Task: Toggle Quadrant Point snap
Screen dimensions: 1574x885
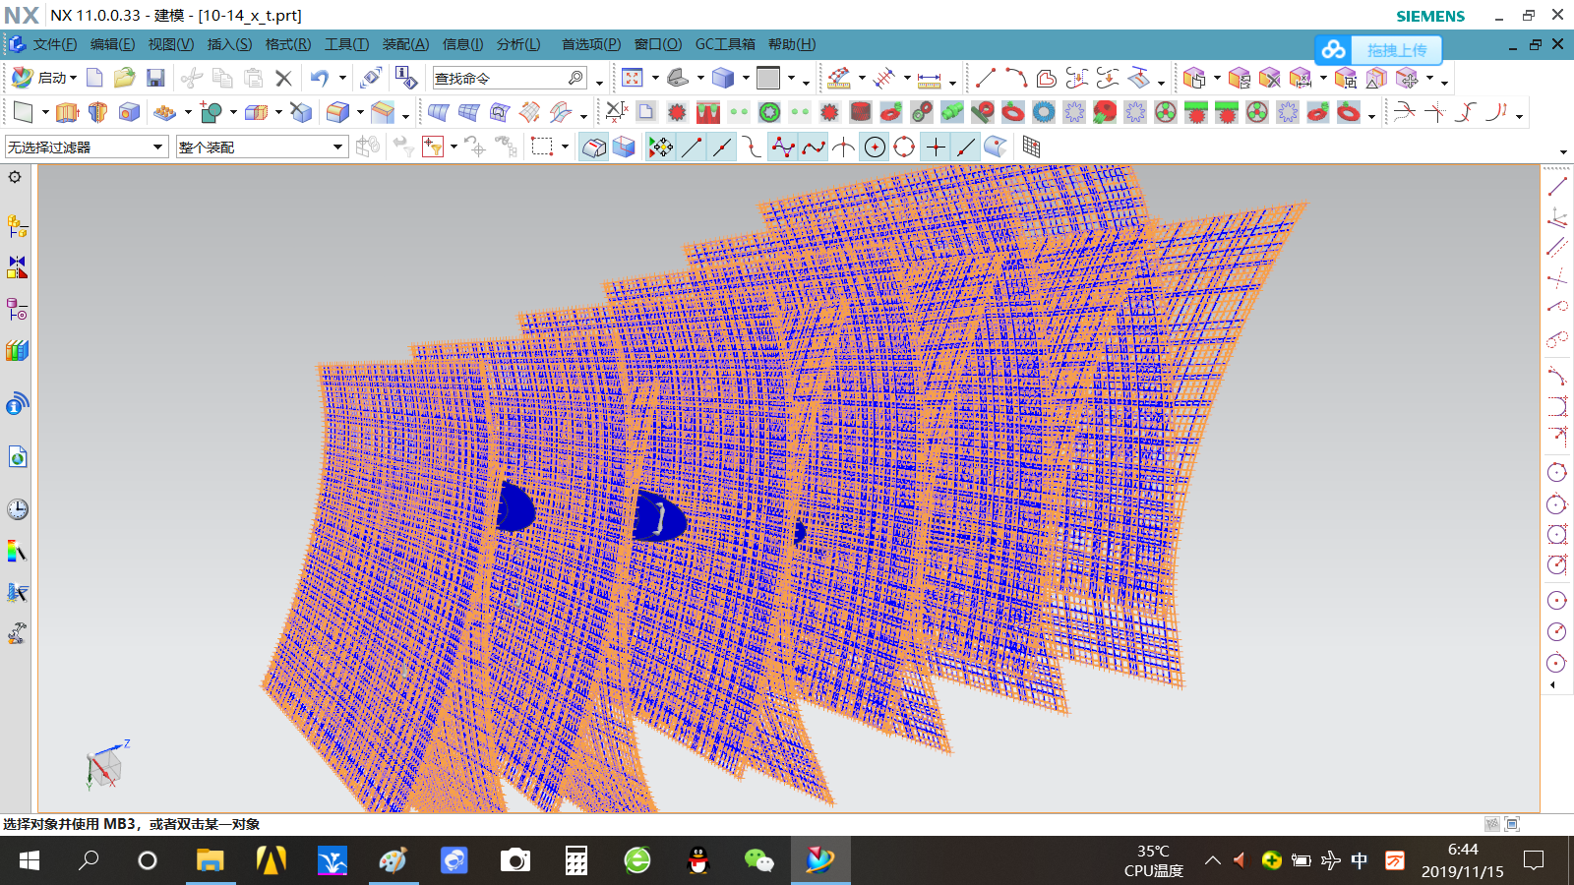Action: click(904, 147)
